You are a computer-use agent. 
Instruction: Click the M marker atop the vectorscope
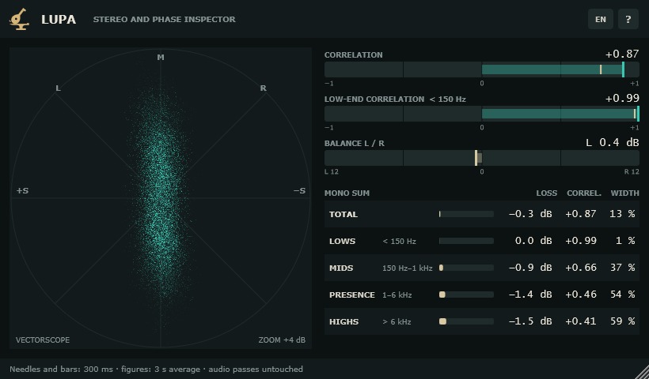pos(161,58)
